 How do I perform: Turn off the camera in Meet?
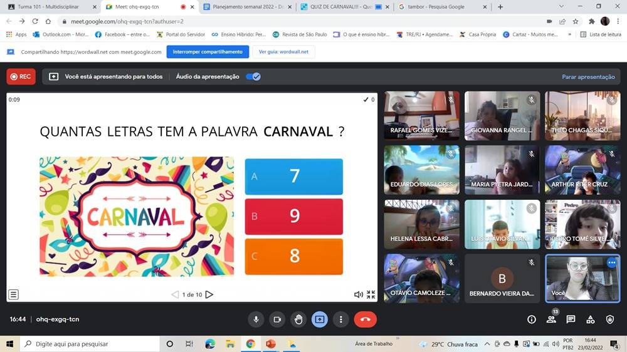click(x=277, y=319)
